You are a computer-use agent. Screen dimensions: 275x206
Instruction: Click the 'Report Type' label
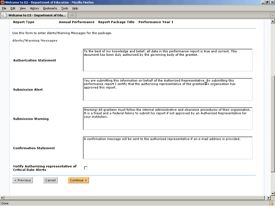[x=24, y=22]
